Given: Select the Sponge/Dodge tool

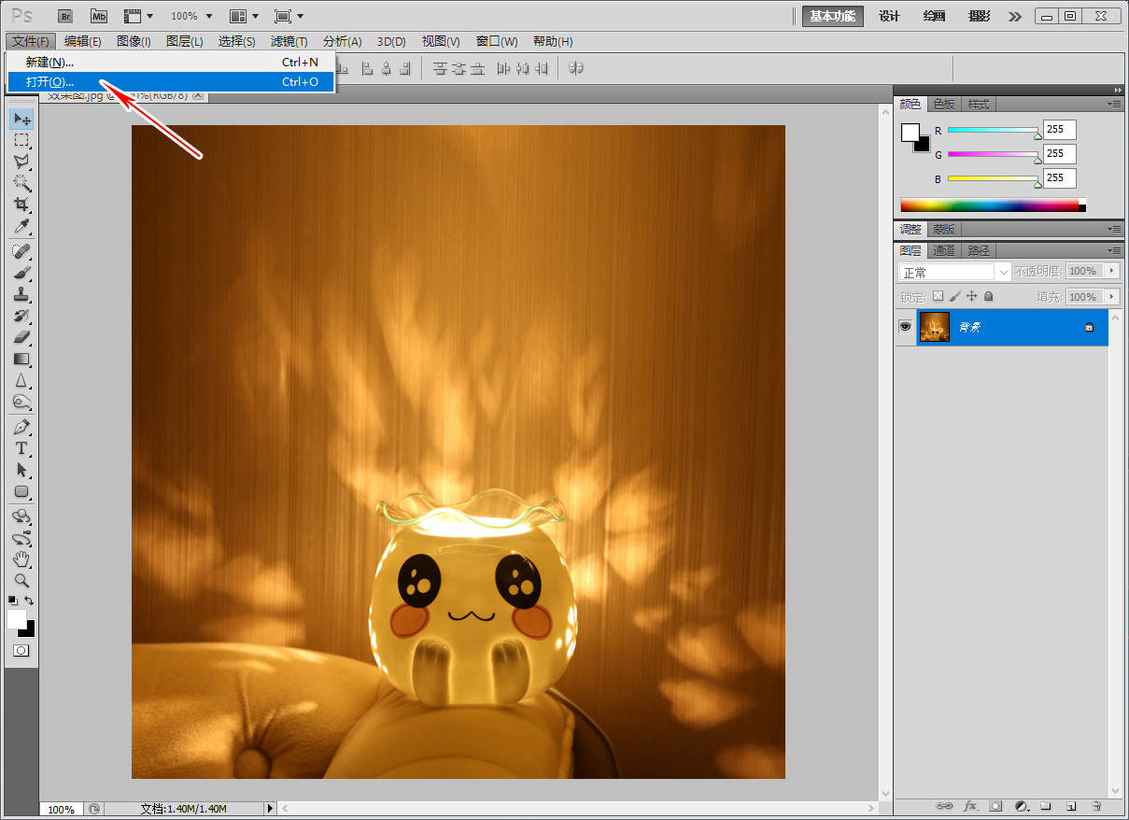Looking at the screenshot, I should coord(22,402).
